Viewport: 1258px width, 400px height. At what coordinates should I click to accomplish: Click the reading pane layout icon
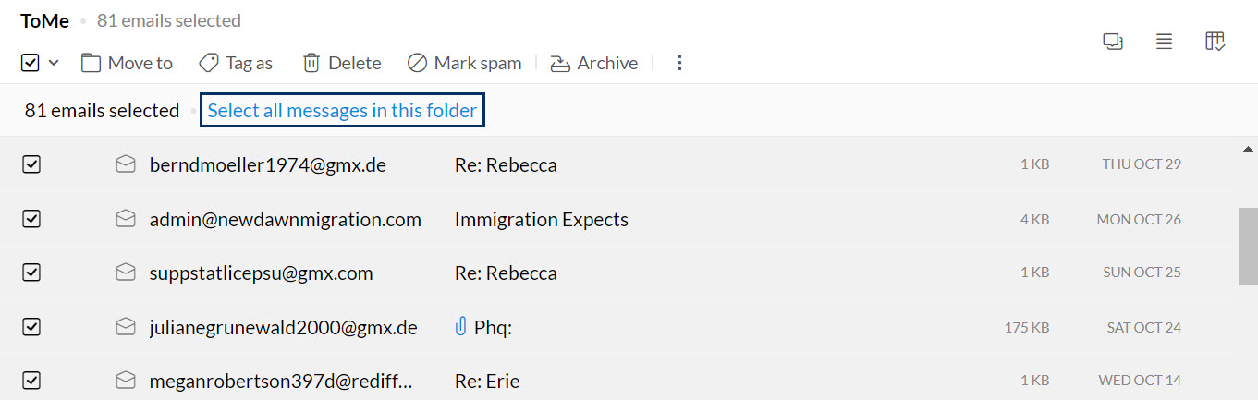click(1113, 42)
